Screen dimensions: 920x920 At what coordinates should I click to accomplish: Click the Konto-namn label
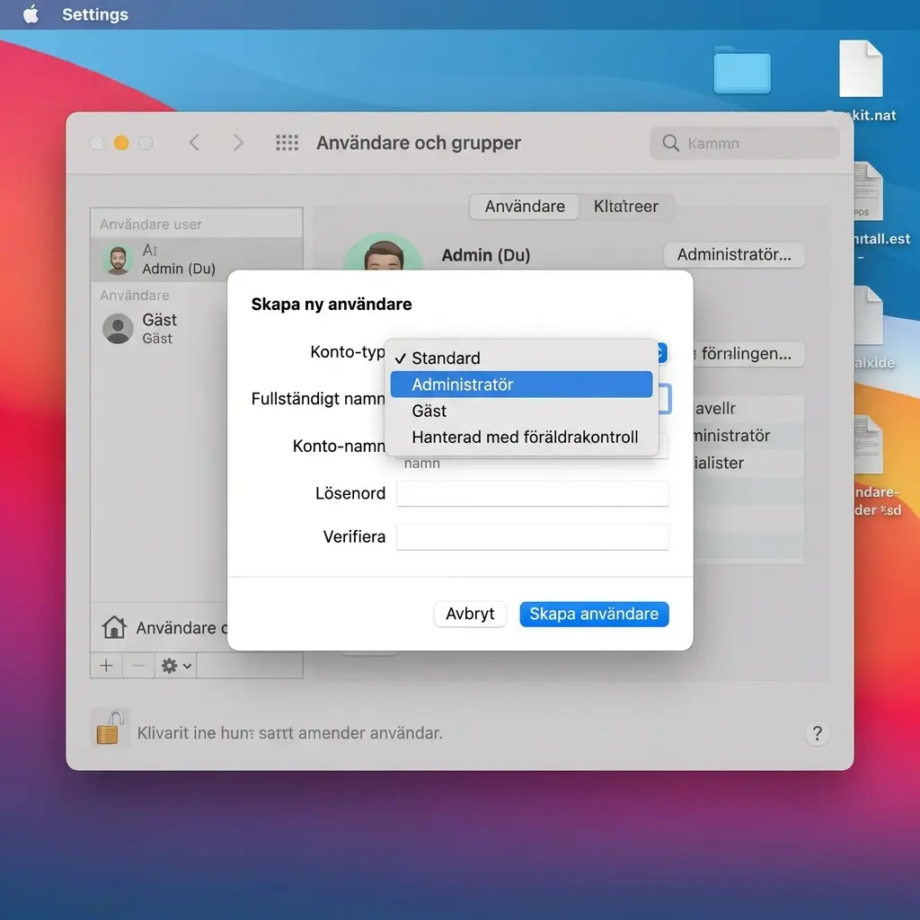pos(339,446)
